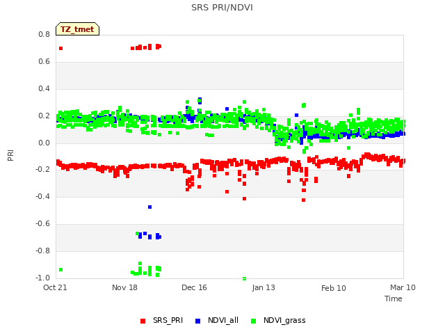
Task: Click the Oct 21 x-axis tick
Action: 55,287
